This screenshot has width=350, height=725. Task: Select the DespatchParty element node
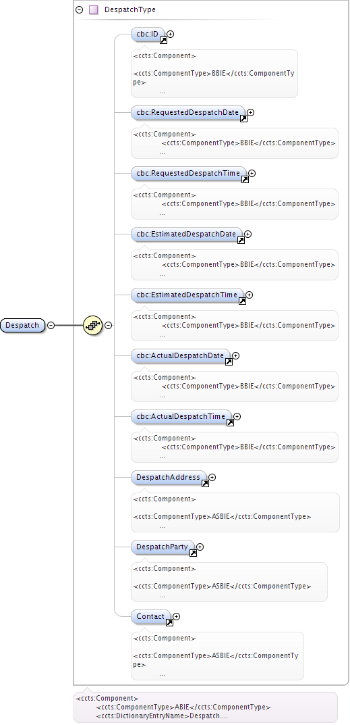click(x=163, y=547)
